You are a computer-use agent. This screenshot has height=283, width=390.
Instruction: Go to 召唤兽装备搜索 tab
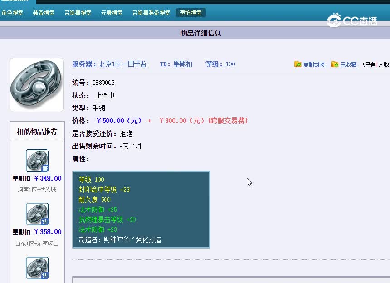151,13
